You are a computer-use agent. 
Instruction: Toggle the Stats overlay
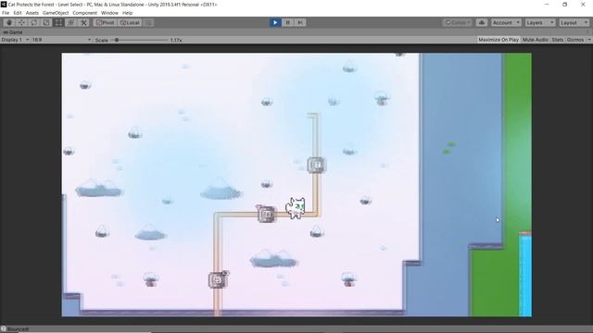(x=558, y=40)
